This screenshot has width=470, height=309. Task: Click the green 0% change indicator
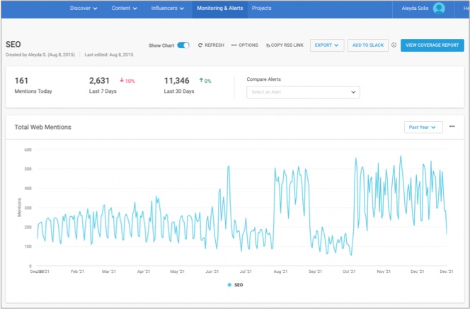(205, 81)
